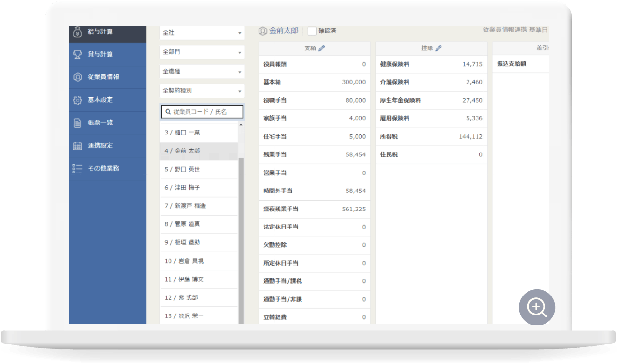The image size is (617, 363).
Task: Open the 全職種 job type dropdown
Action: click(x=202, y=71)
